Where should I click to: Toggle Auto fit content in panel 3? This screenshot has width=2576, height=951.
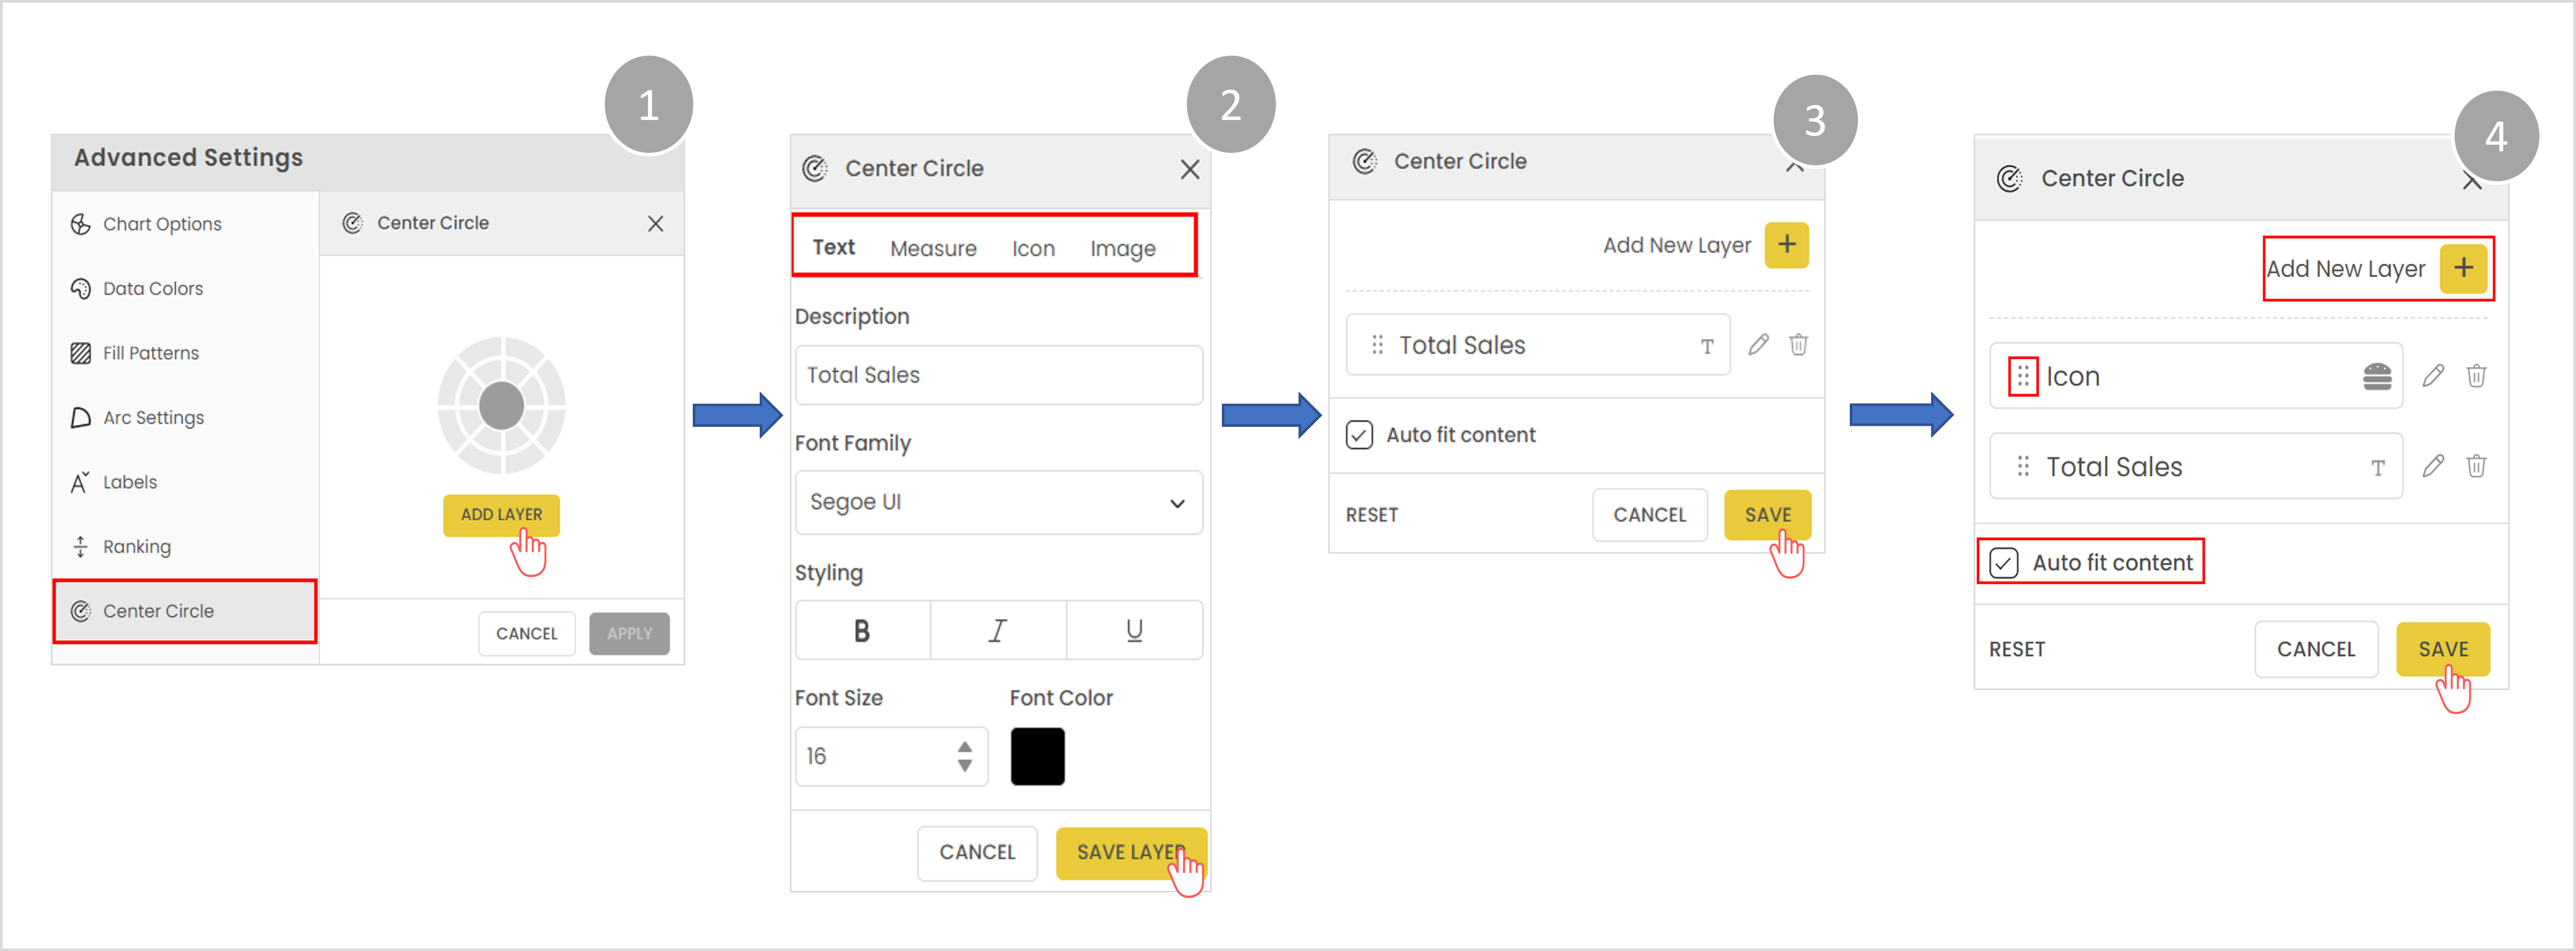1359,435
